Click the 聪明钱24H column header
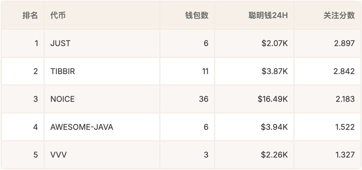Image resolution: width=362 pixels, height=170 pixels. click(268, 16)
